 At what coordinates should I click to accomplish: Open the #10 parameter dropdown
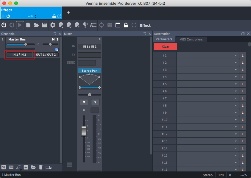click(x=208, y=120)
